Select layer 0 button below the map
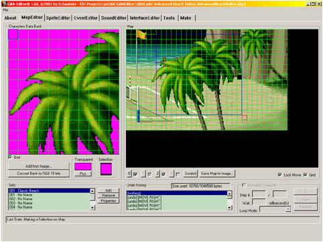323x242 pixels. (x=129, y=174)
